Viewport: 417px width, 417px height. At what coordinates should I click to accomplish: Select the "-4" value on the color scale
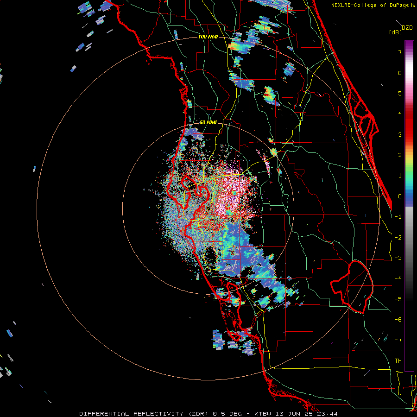point(398,278)
